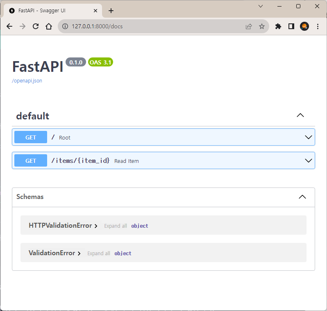Minimize the browser window
Image resolution: width=327 pixels, height=311 pixels.
click(279, 6)
